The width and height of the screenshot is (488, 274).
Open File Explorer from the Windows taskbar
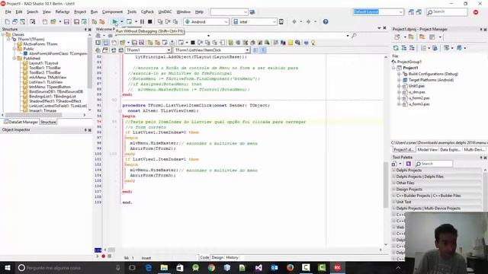[164, 267]
